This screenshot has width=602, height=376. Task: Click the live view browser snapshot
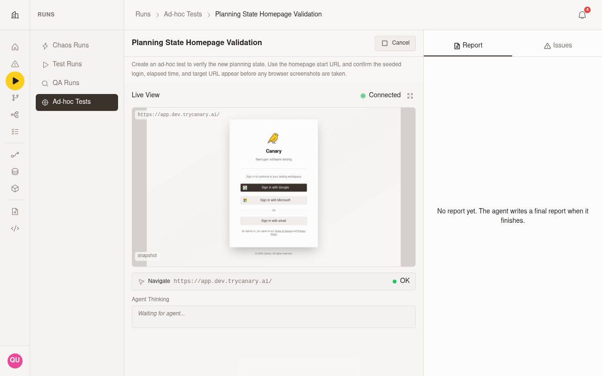[x=274, y=187]
